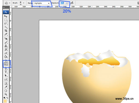Toggle the airbrush option icon
The height and width of the screenshot is (103, 139).
(72, 3)
